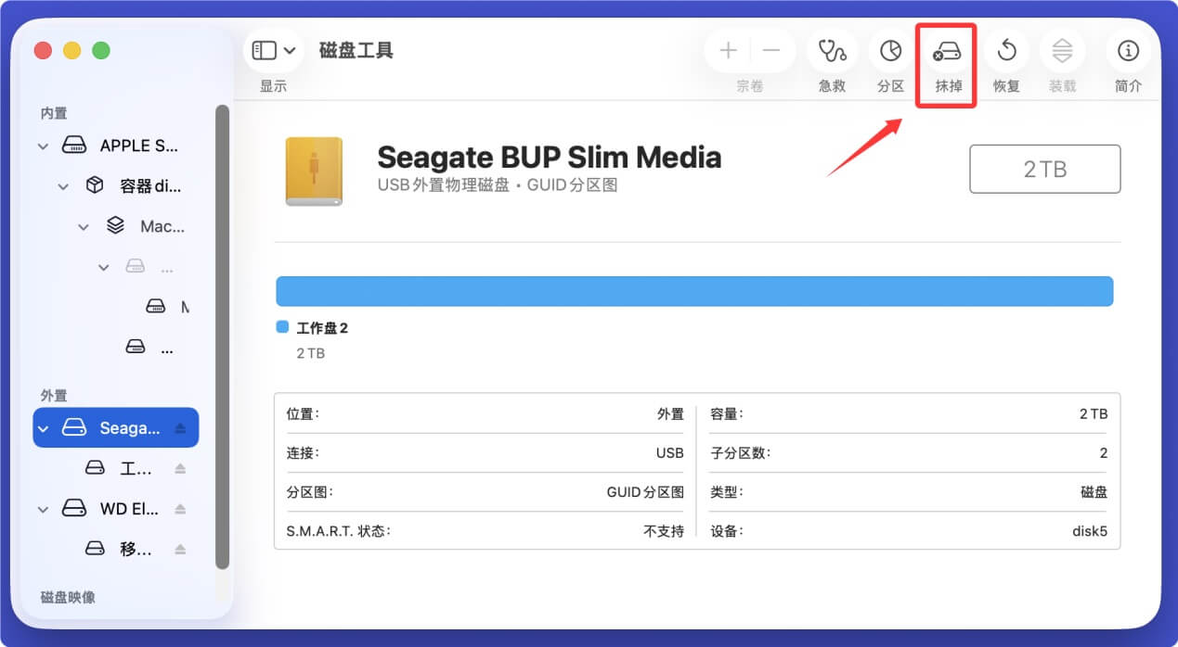Click the add volume (+) icon under 宗卷
Image resolution: width=1178 pixels, height=647 pixels.
click(728, 52)
